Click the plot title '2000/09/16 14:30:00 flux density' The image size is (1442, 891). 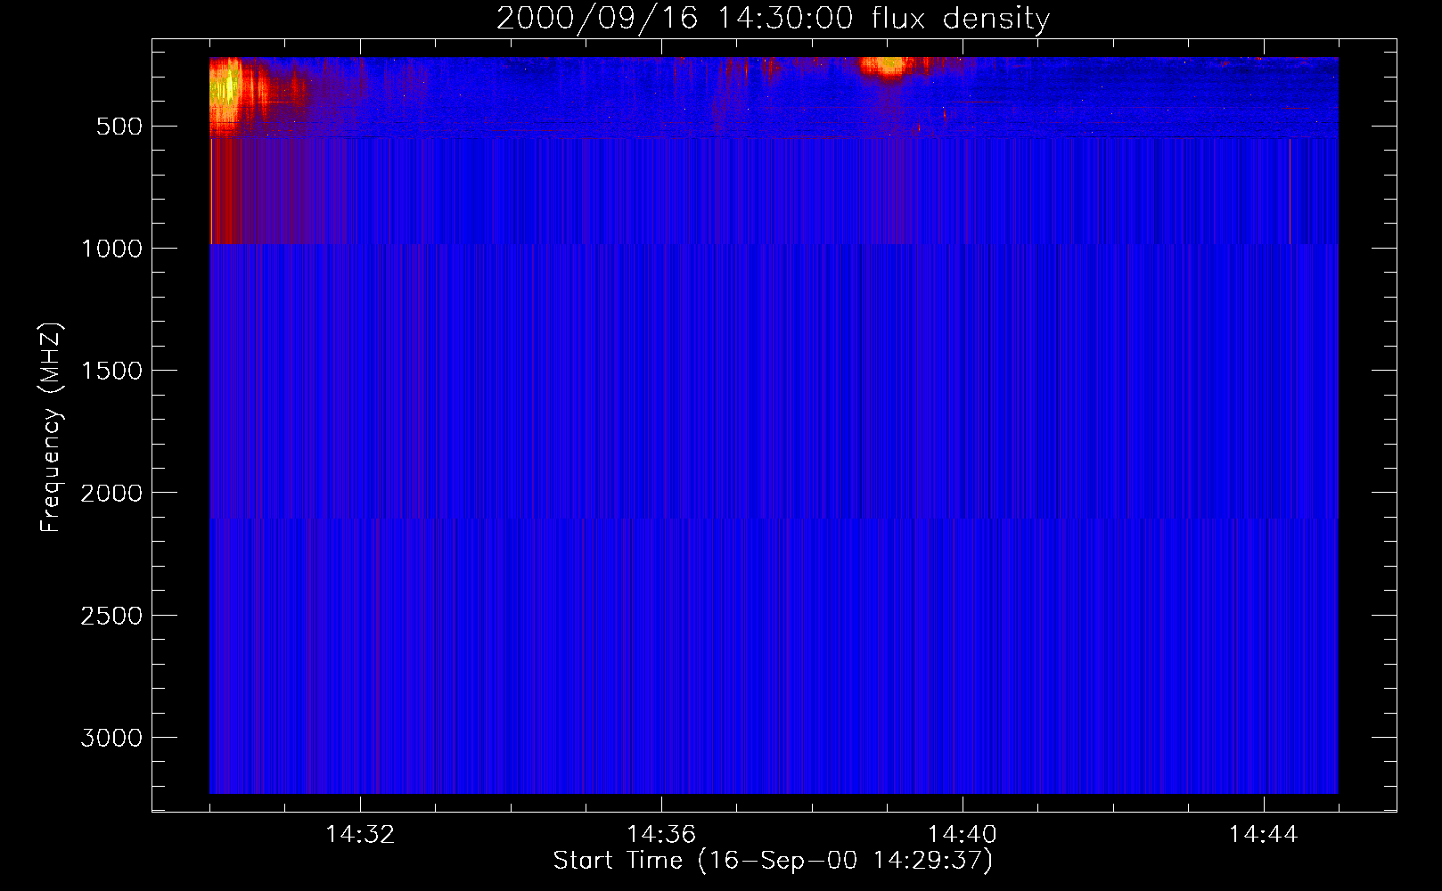(x=773, y=19)
